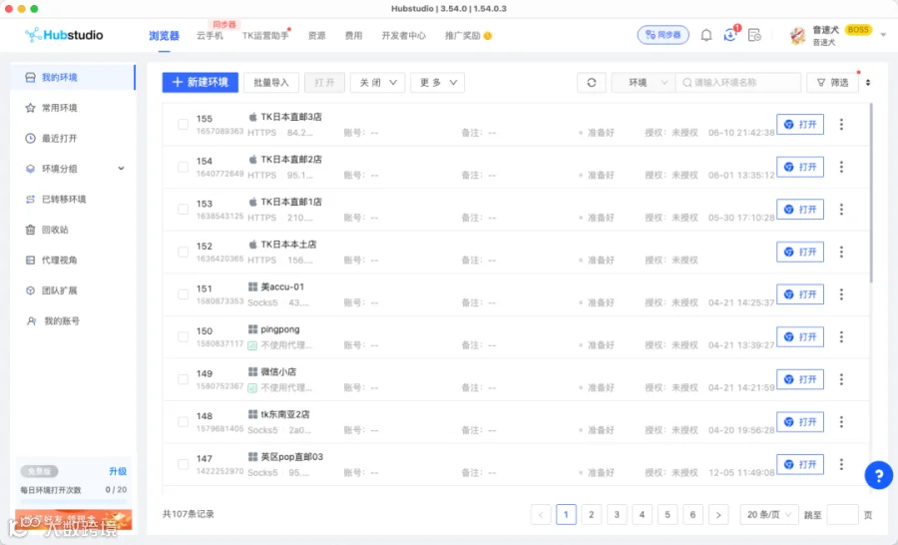The image size is (898, 545).
Task: Click the Hubstudio logo
Action: [x=64, y=35]
